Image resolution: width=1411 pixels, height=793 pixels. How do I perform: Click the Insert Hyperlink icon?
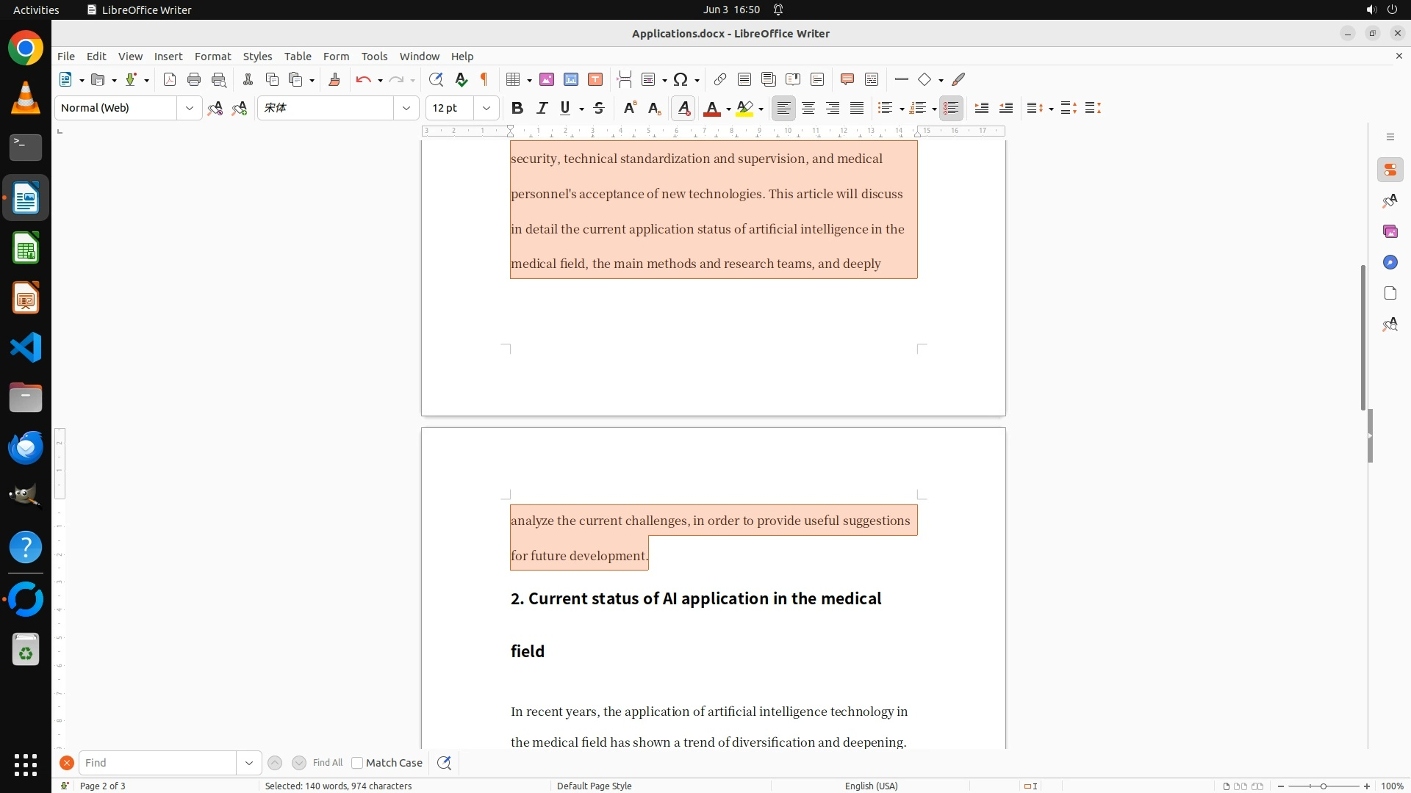[x=720, y=79]
